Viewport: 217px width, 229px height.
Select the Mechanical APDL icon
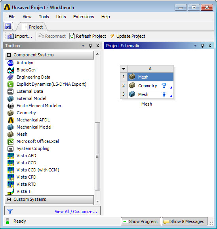pos(10,120)
